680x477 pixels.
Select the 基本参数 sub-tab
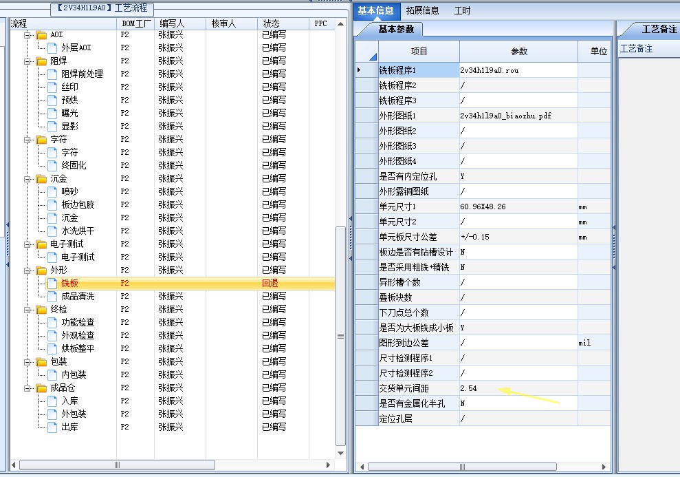point(396,29)
